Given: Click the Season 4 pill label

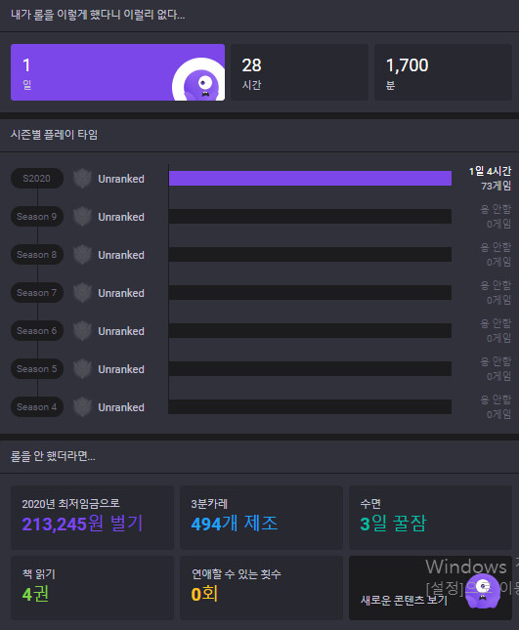Looking at the screenshot, I should tap(37, 407).
